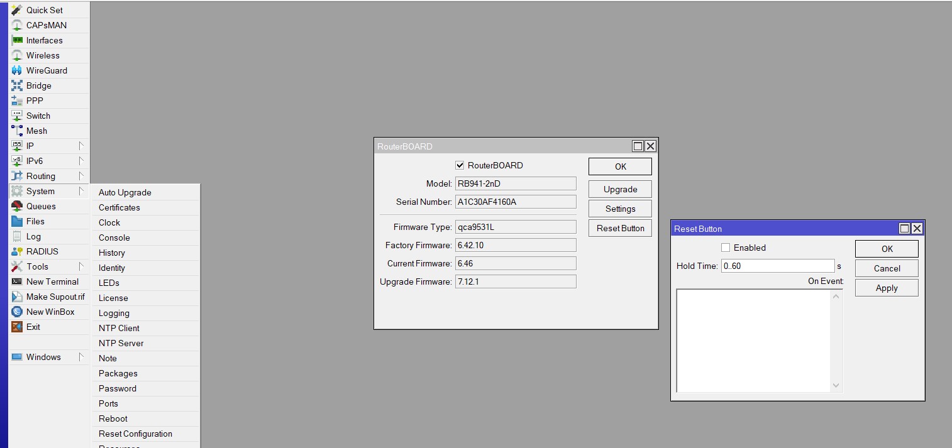Screen dimensions: 952x448
Task: Open License in System submenu
Action: (x=146, y=298)
